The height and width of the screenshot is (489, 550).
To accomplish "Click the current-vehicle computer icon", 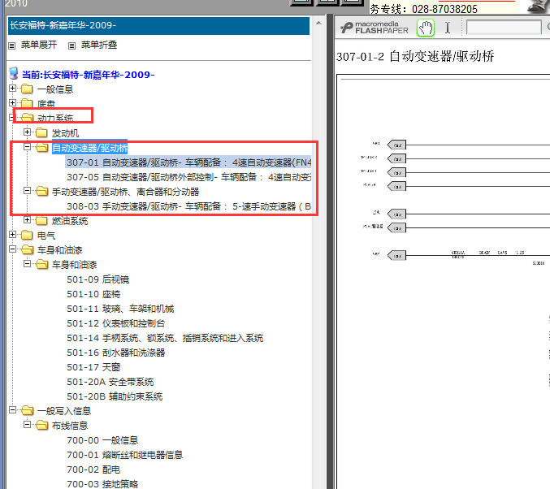I will tap(13, 73).
